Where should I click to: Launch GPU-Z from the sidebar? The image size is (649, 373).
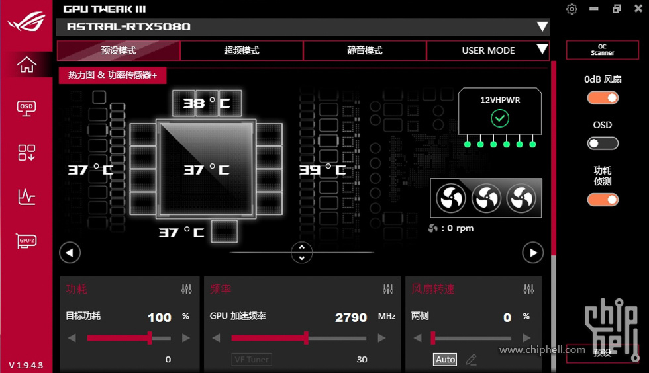pos(26,241)
